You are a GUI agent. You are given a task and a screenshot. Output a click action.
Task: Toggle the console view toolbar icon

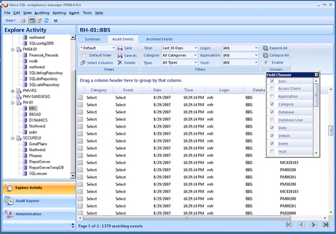click(x=32, y=21)
